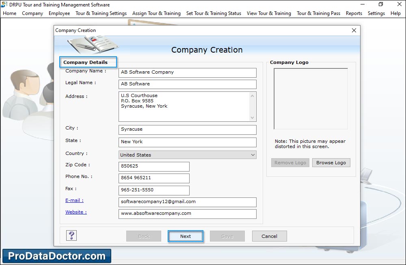Click the Address scrollbar up arrow
The image size is (406, 265).
[x=253, y=96]
